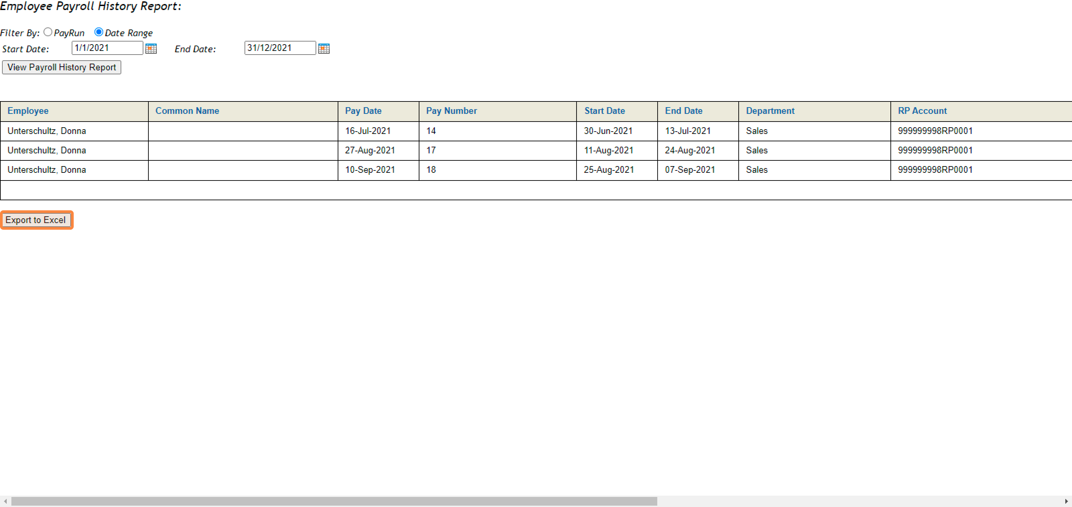Sort by the Start Date column header
This screenshot has width=1072, height=507.
point(605,111)
